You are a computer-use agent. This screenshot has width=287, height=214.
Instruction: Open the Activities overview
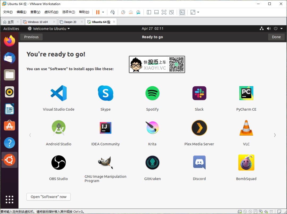(11, 28)
